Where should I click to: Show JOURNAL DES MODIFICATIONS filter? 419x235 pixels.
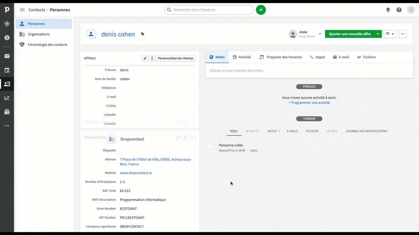point(366,131)
